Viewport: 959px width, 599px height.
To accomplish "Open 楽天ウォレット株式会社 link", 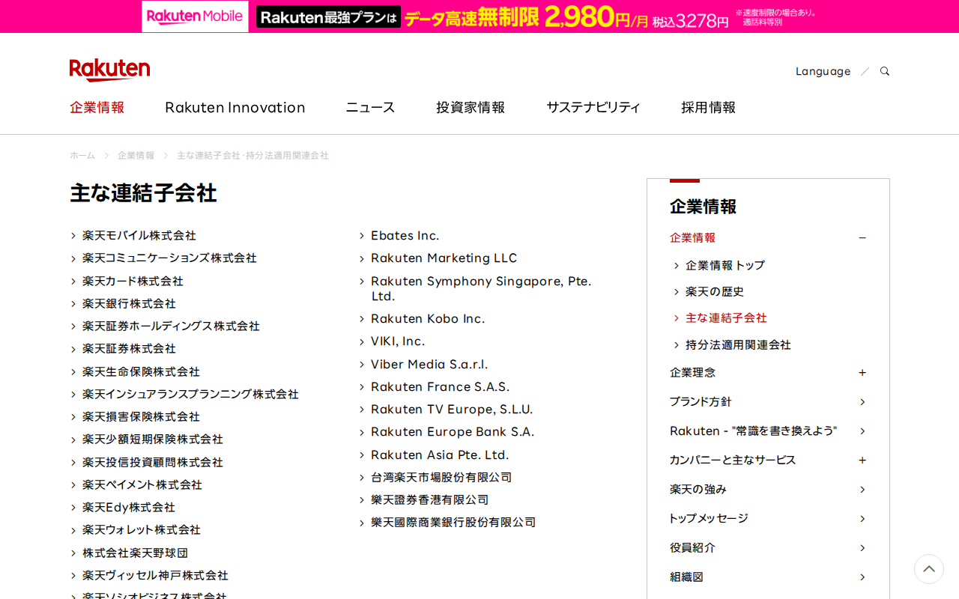I will (x=142, y=529).
